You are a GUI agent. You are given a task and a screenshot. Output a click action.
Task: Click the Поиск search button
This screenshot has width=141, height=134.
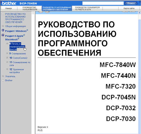131,3
